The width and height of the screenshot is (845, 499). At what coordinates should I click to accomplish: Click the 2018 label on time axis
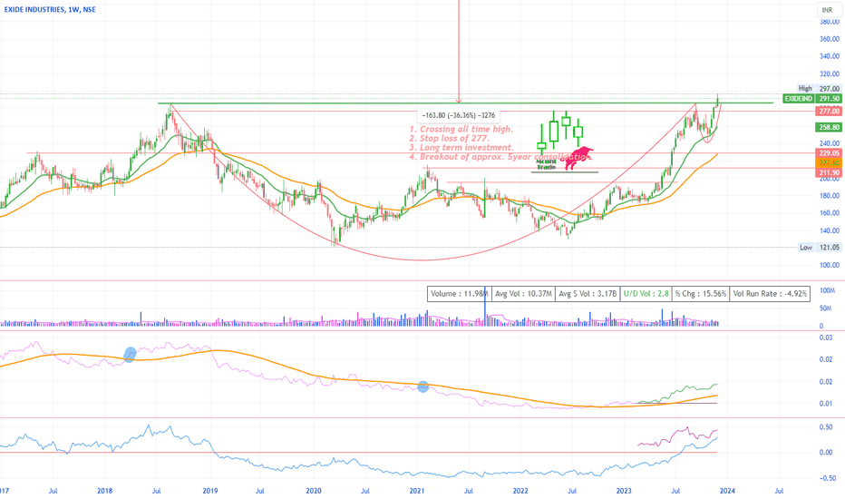pyautogui.click(x=104, y=491)
